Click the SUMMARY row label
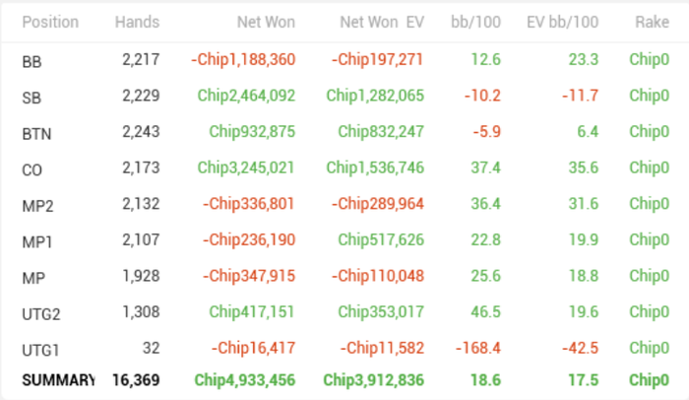Image resolution: width=689 pixels, height=400 pixels. tap(57, 380)
